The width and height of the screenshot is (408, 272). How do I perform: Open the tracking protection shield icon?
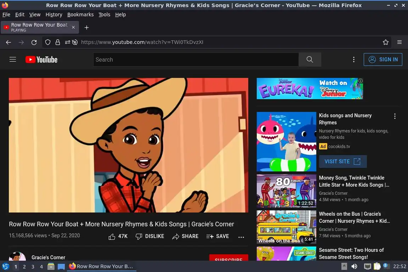[47, 42]
